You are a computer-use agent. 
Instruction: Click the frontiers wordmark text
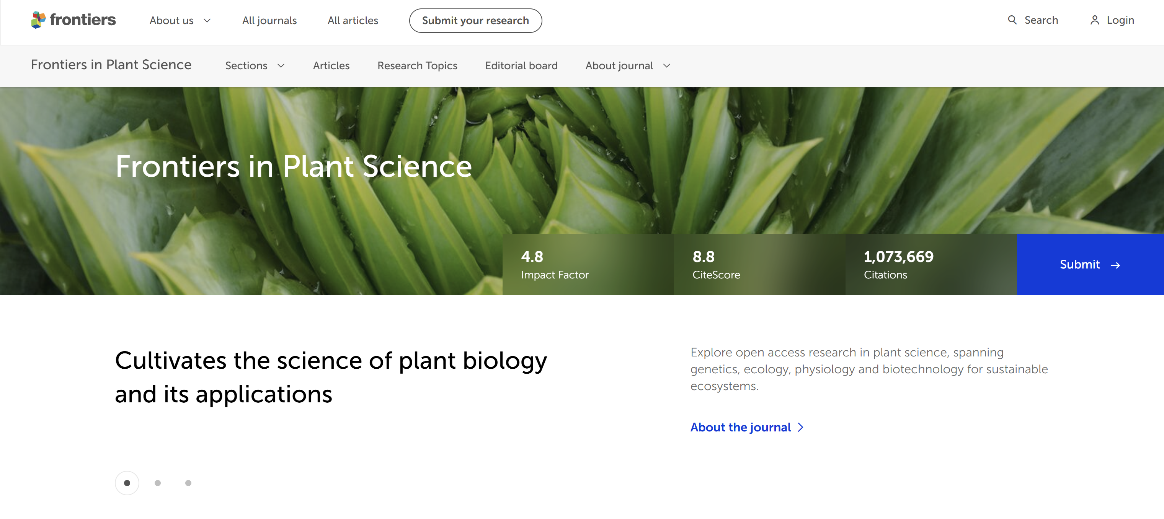pyautogui.click(x=83, y=20)
